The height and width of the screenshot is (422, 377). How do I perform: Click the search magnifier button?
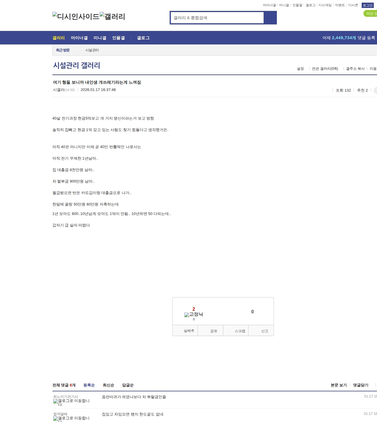(270, 18)
